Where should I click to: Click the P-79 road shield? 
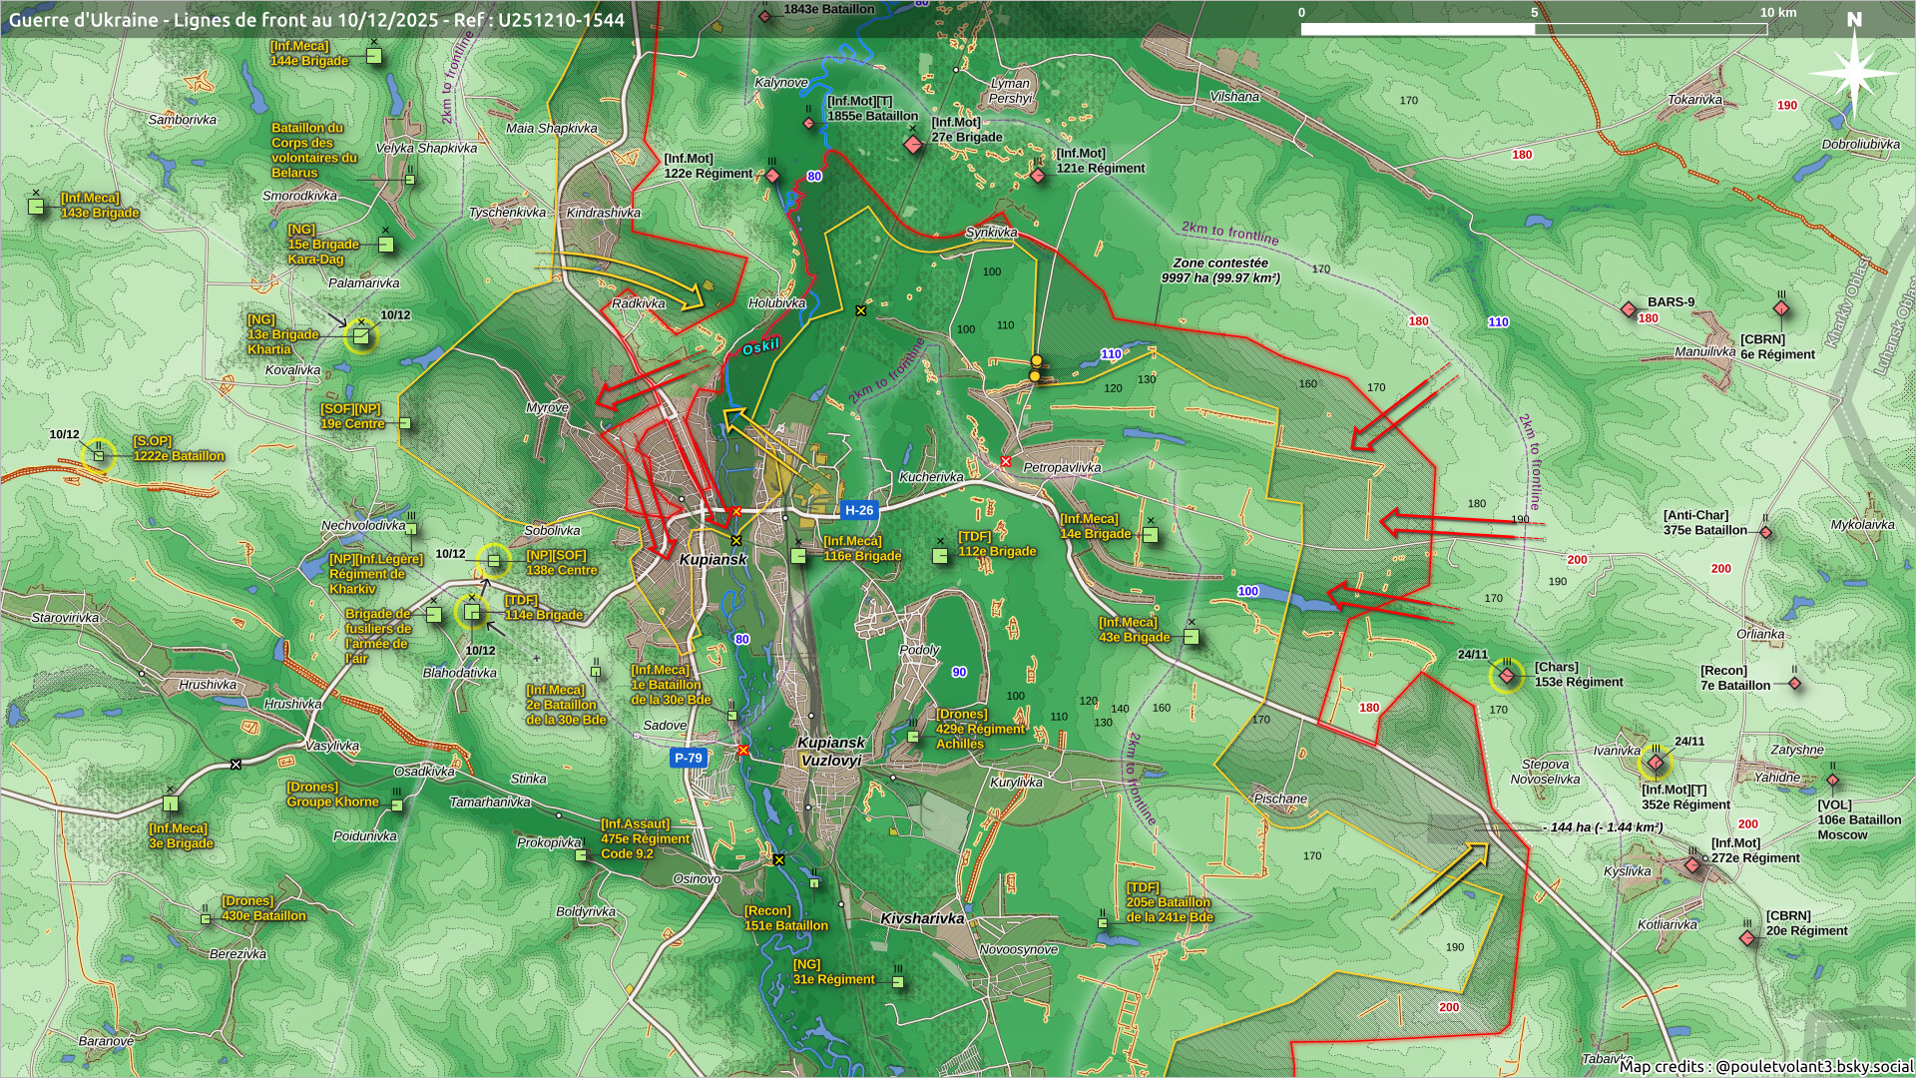click(689, 758)
